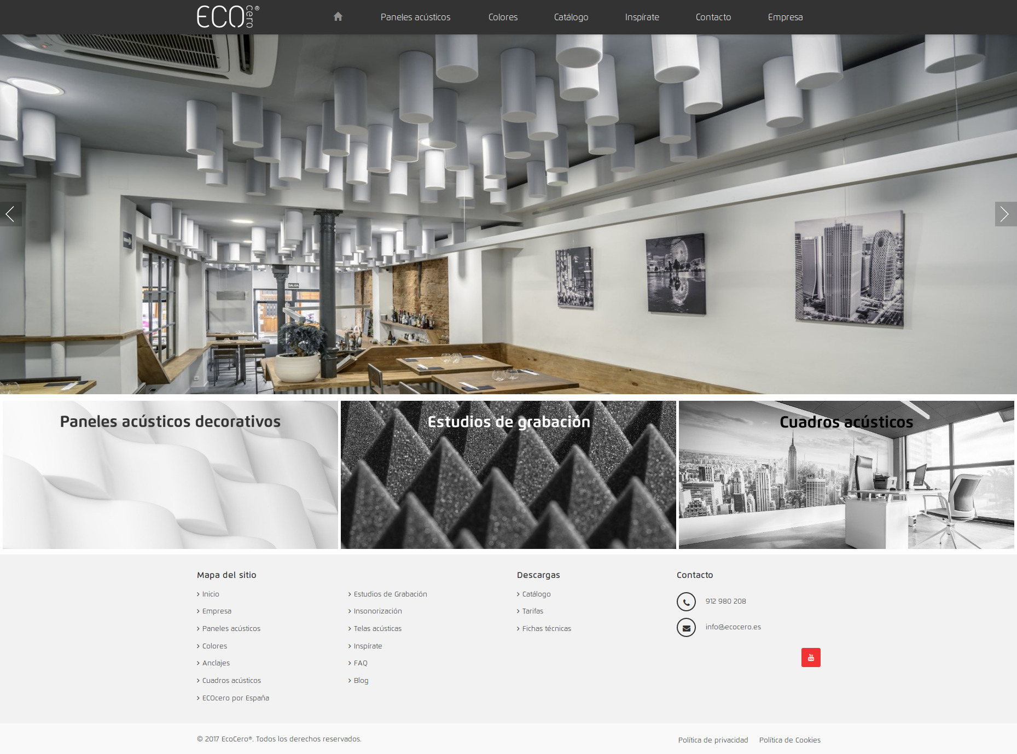Image resolution: width=1017 pixels, height=754 pixels.
Task: Open the Tarifas link under Descargas
Action: pos(532,611)
